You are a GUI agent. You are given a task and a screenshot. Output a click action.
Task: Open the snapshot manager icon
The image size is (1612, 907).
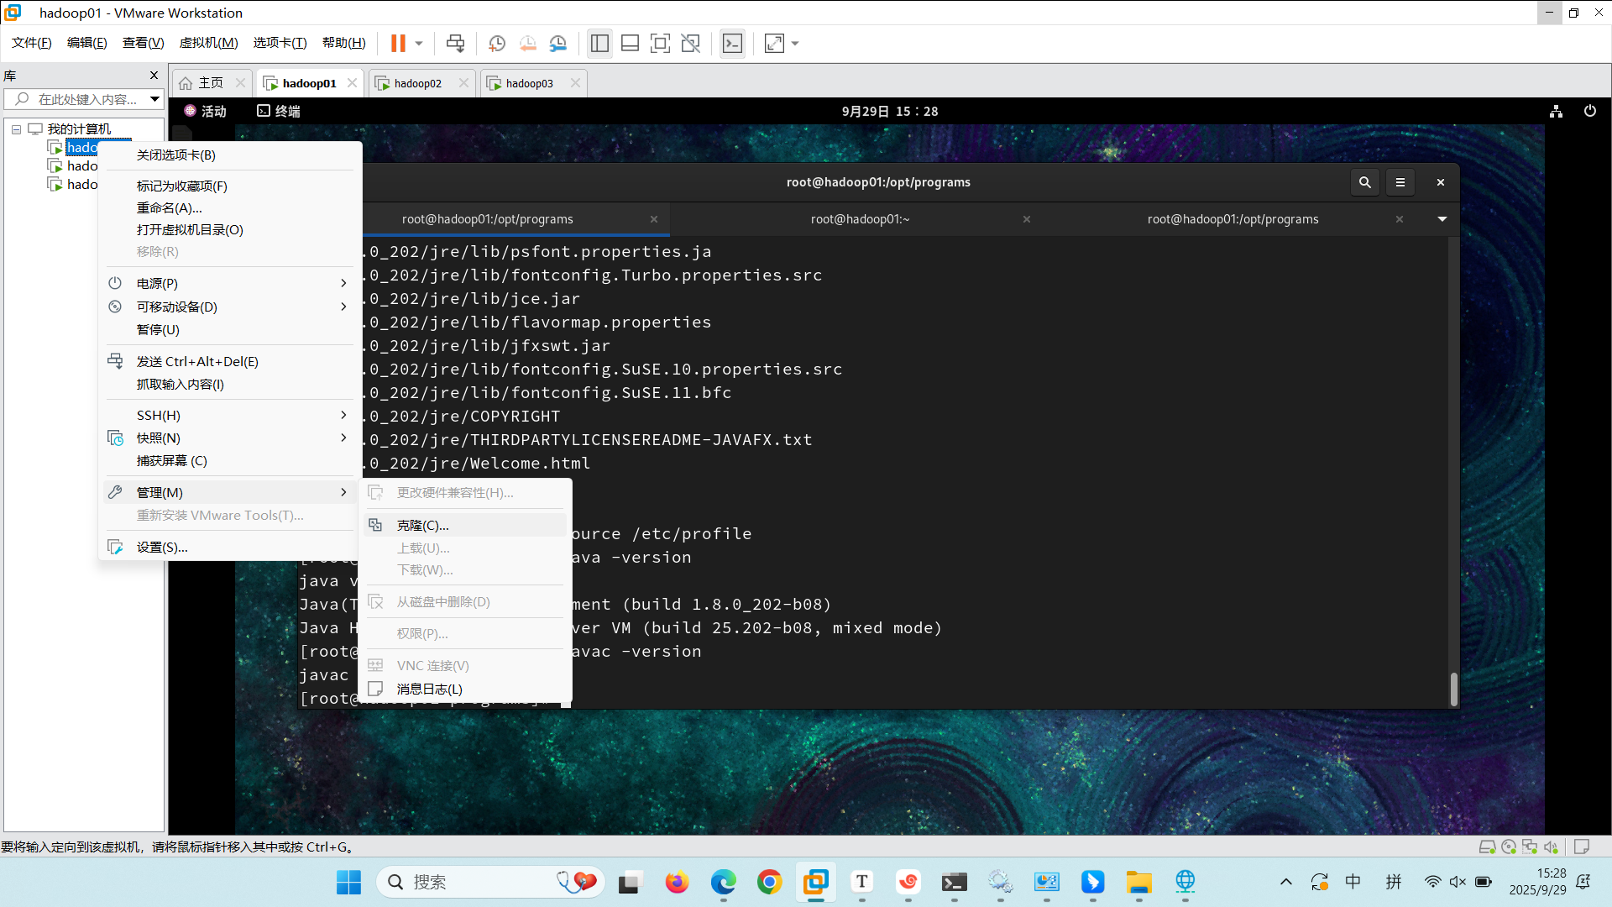pyautogui.click(x=558, y=43)
